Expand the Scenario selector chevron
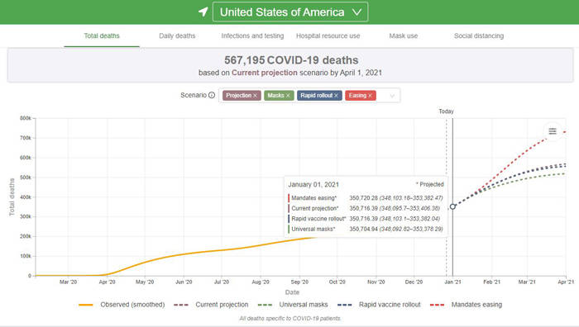Image resolution: width=579 pixels, height=327 pixels. [392, 96]
